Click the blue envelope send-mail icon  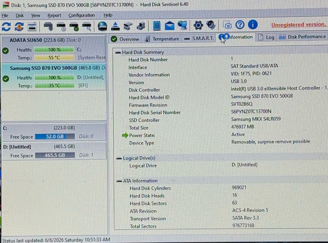click(x=170, y=26)
